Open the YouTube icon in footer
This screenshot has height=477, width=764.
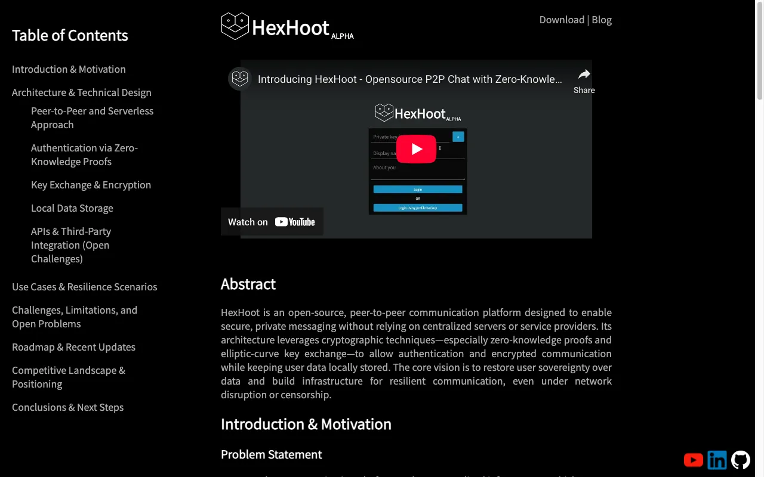click(x=693, y=460)
